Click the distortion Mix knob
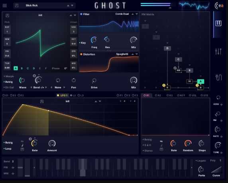Screen dimensions: 228x183 click(134, 80)
